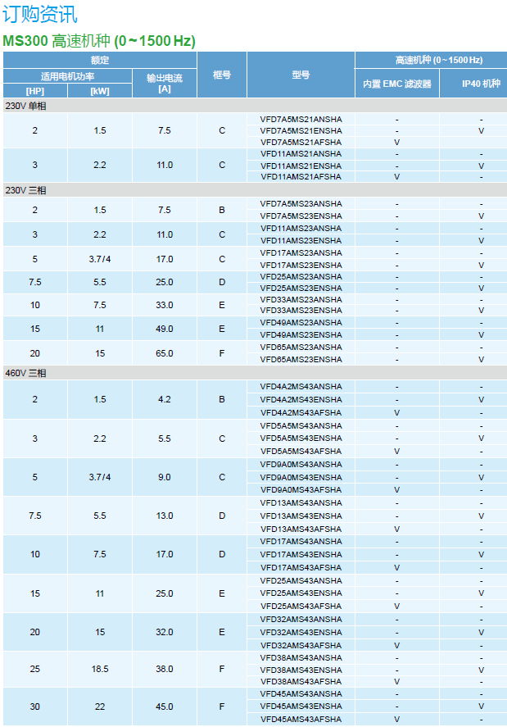Click the 460V 三相 section row
This screenshot has height=727, width=507.
[26, 373]
